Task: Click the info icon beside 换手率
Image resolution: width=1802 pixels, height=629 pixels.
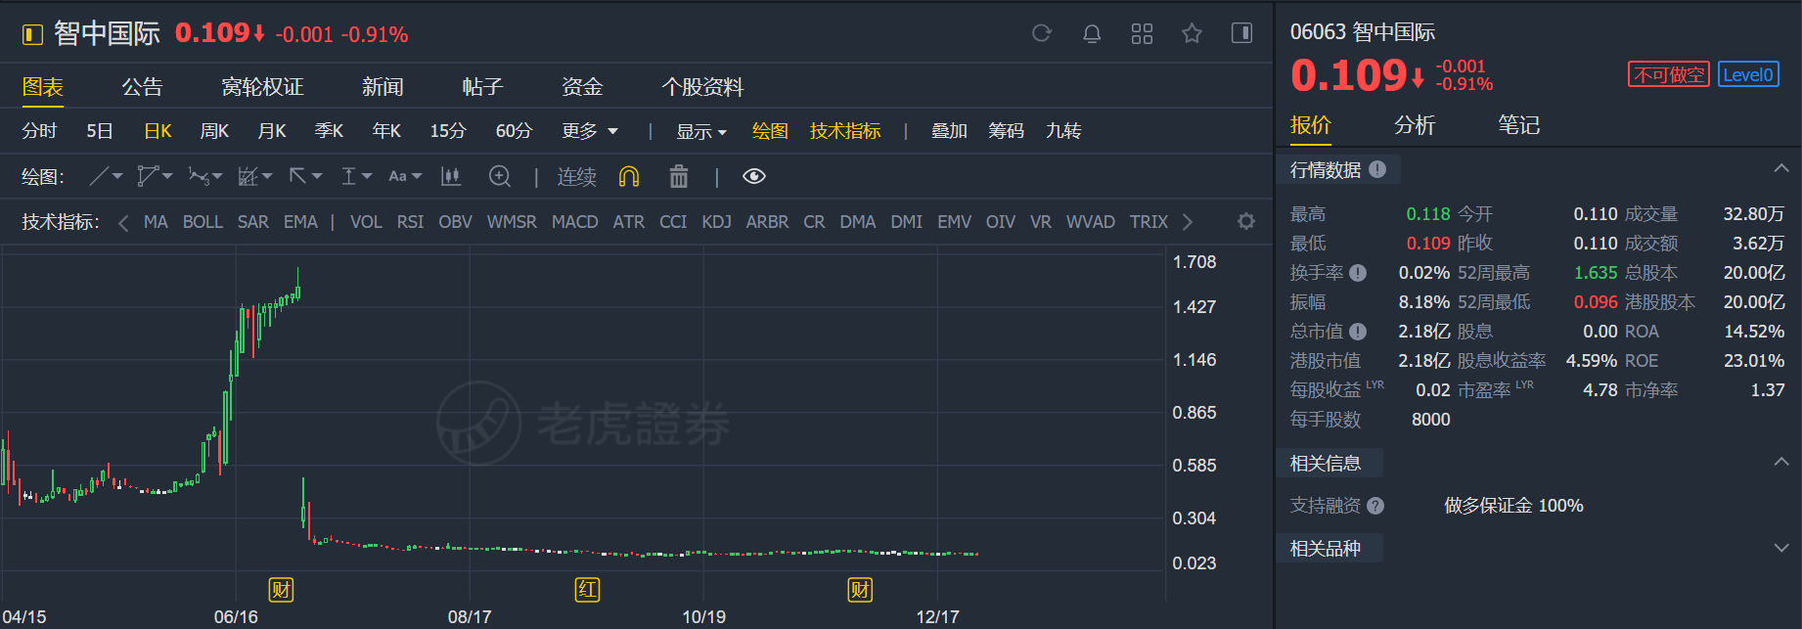Action: point(1358,273)
